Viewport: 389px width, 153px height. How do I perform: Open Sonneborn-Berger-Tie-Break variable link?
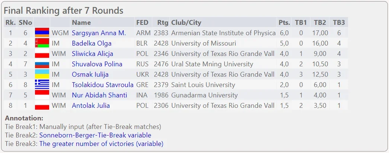(95, 135)
